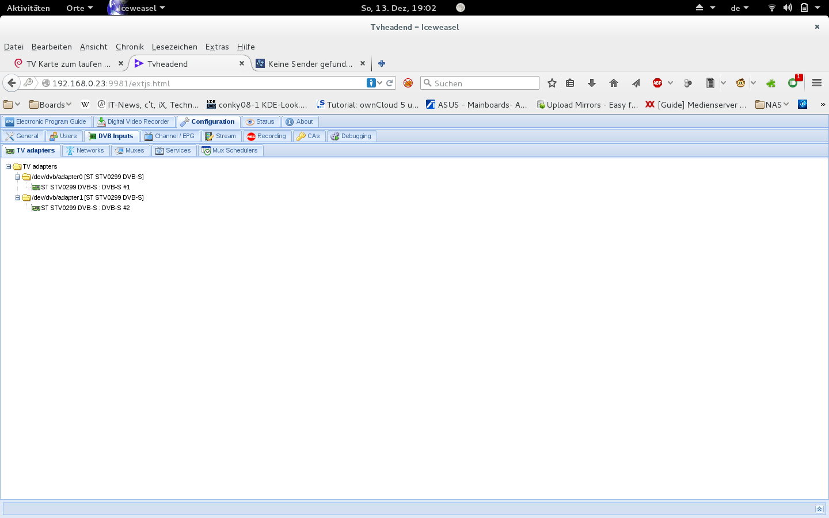The height and width of the screenshot is (518, 829).
Task: Open the de keyboard layout menu
Action: tap(740, 8)
